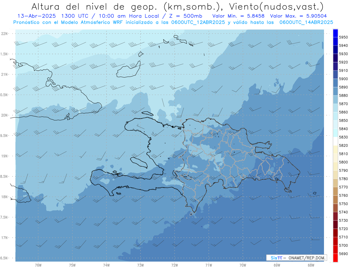
Task: Click the 1.5N latitude axis label
Action: [4, 54]
